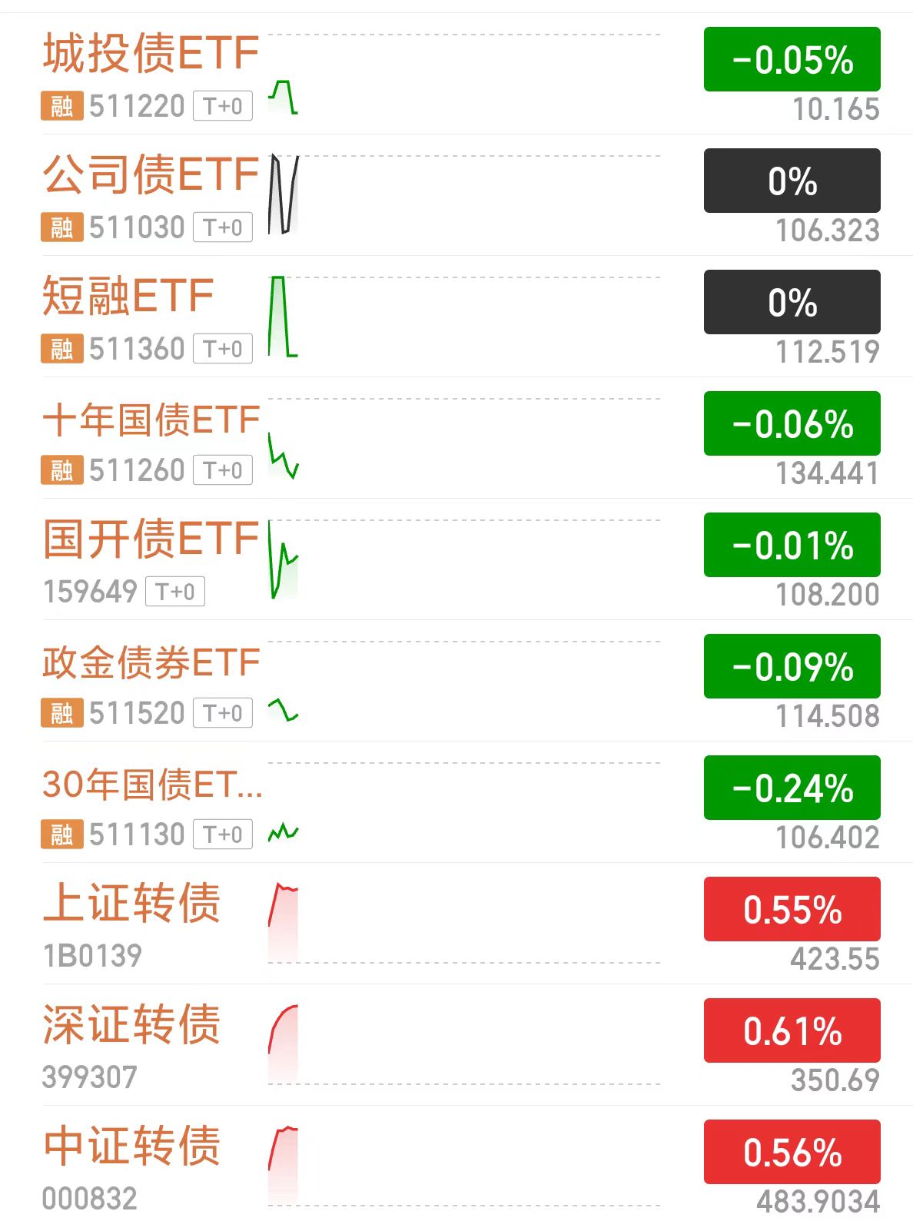This screenshot has width=913, height=1221.
Task: Open the 十年国债ETF quote page
Action: pos(151,420)
